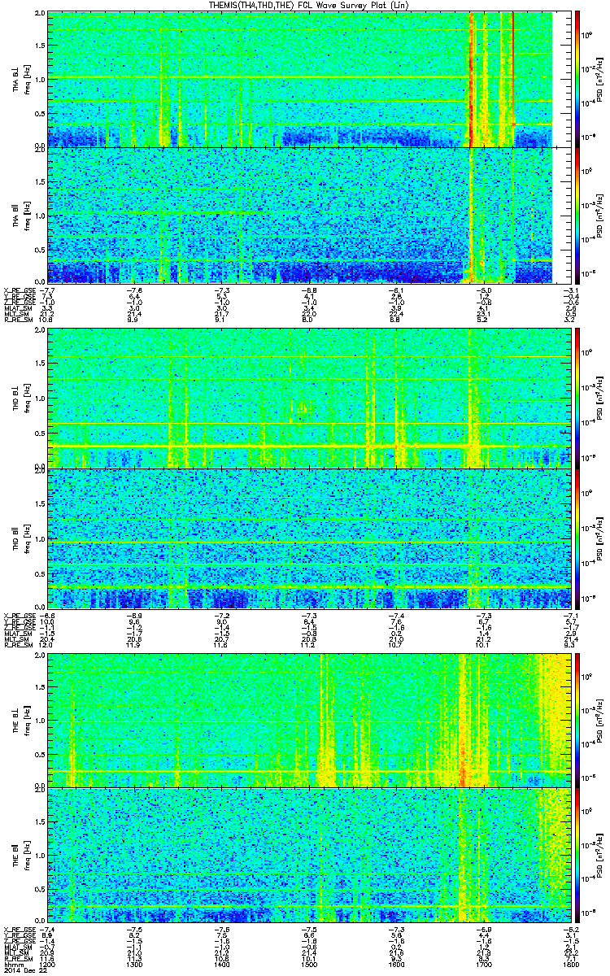Click the 2.0 tick on the THE BL frequency axis
The image size is (610, 976).
pyautogui.click(x=40, y=655)
